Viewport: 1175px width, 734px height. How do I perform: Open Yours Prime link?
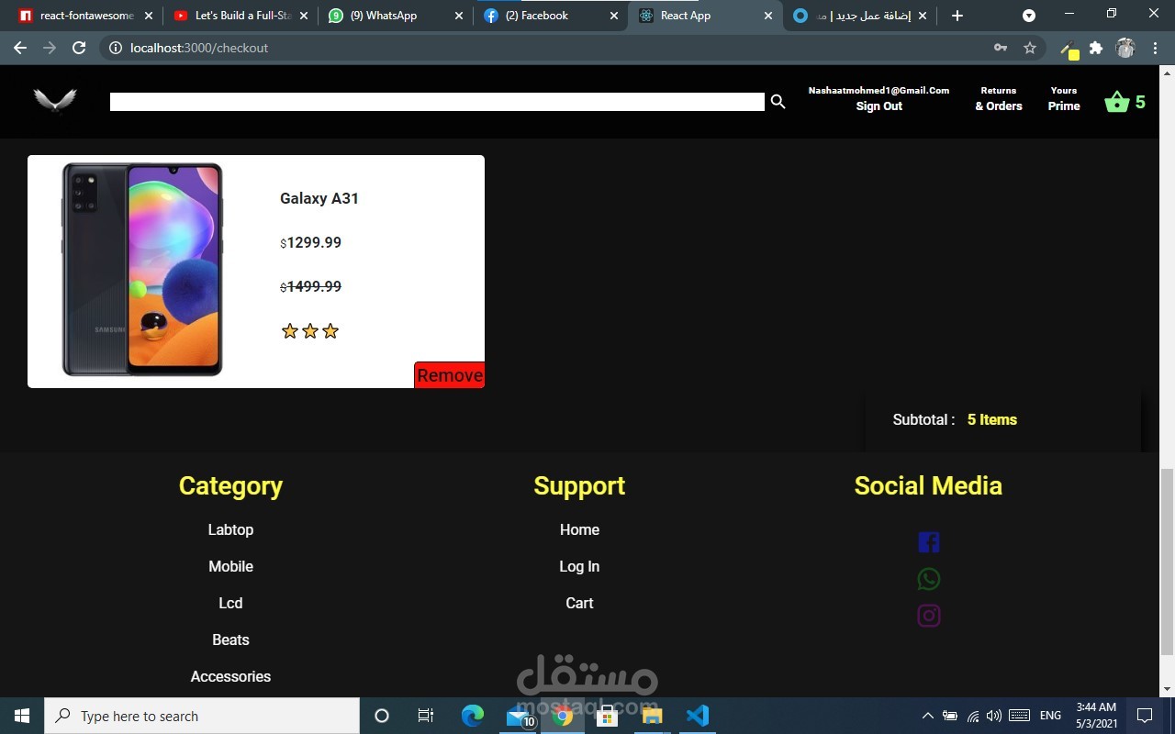tap(1064, 98)
